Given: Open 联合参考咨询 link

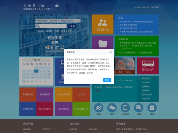Looking at the screenshot, I should (x=67, y=20).
